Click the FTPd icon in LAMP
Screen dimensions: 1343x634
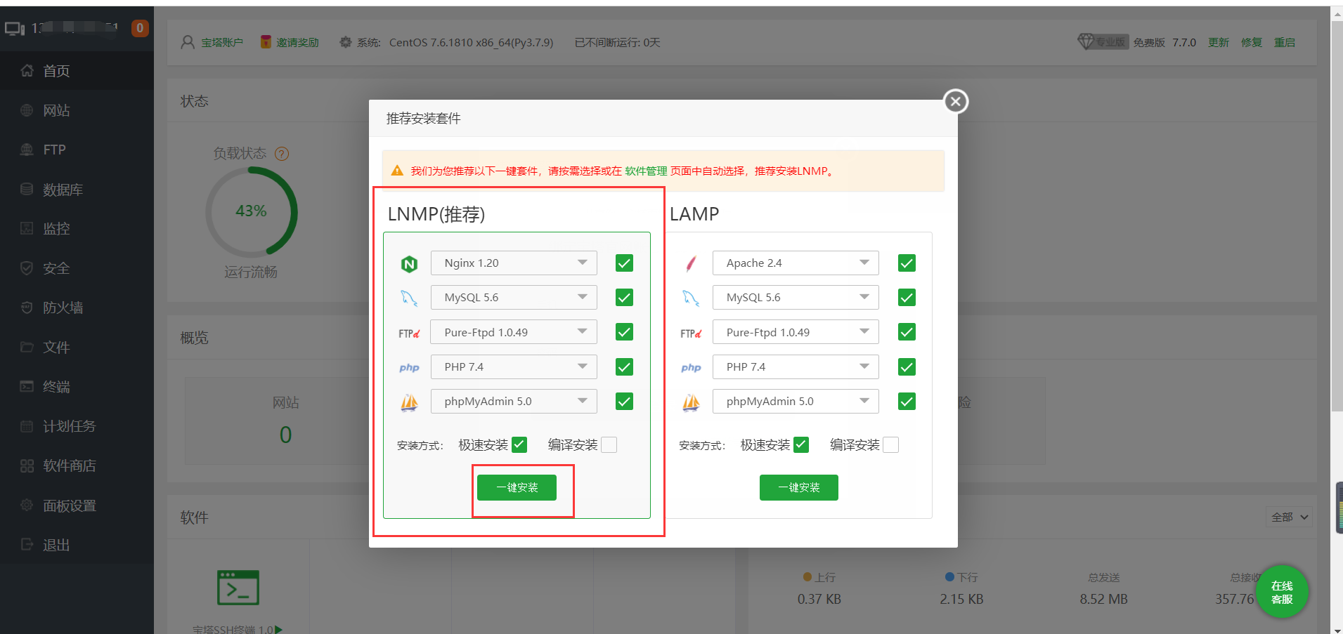(691, 333)
